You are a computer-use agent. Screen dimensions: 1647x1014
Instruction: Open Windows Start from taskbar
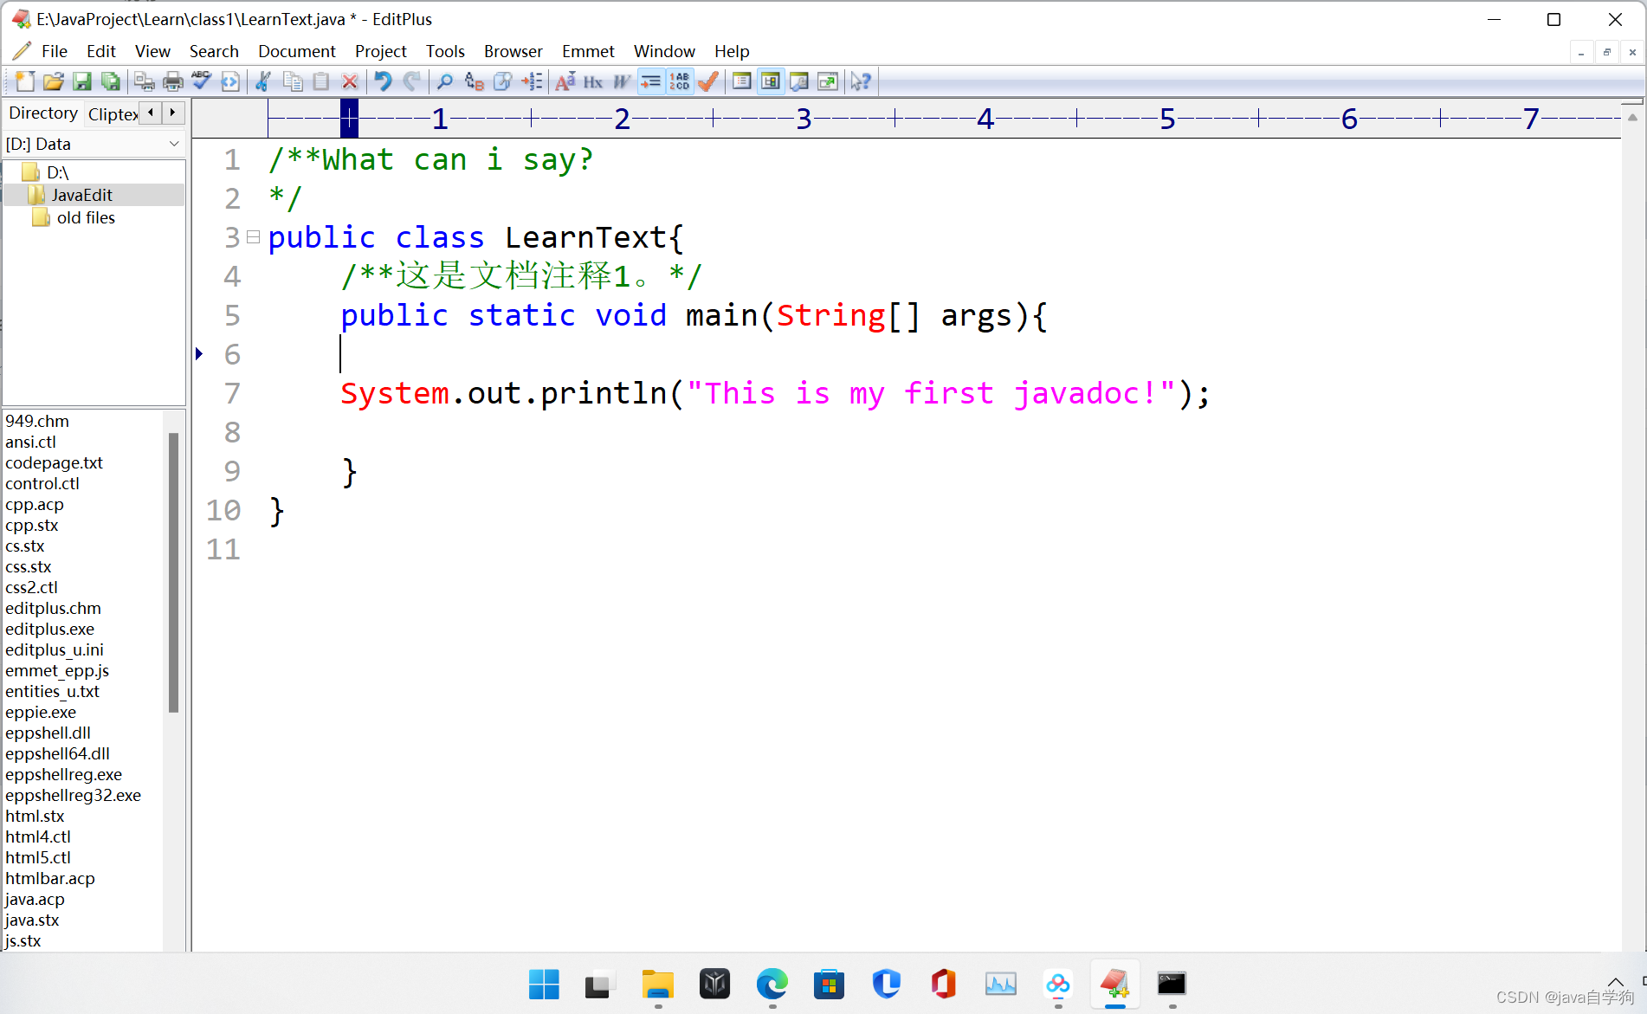tap(544, 984)
